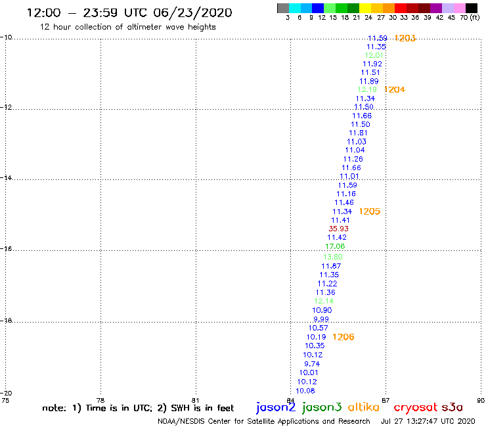Image resolution: width=486 pixels, height=427 pixels.
Task: Click the wave height value 11.42
Action: click(x=337, y=238)
